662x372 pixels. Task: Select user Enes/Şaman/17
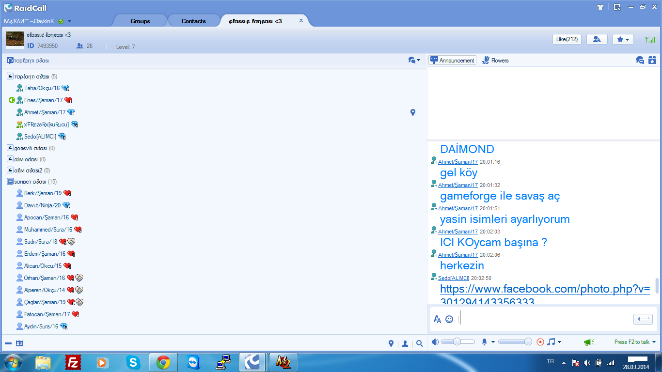[43, 100]
